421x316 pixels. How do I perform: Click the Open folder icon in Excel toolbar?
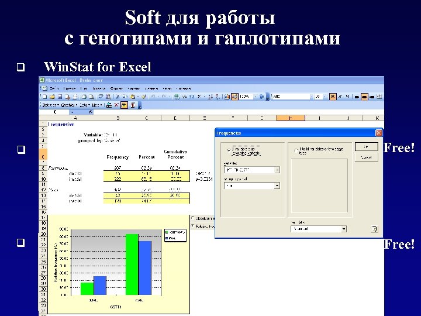[53, 97]
